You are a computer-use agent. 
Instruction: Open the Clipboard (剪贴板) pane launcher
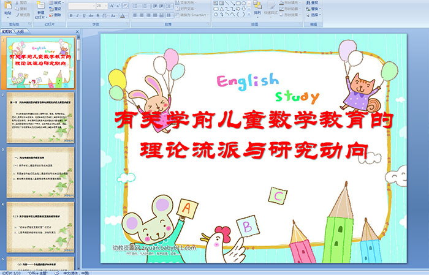(x=30, y=24)
